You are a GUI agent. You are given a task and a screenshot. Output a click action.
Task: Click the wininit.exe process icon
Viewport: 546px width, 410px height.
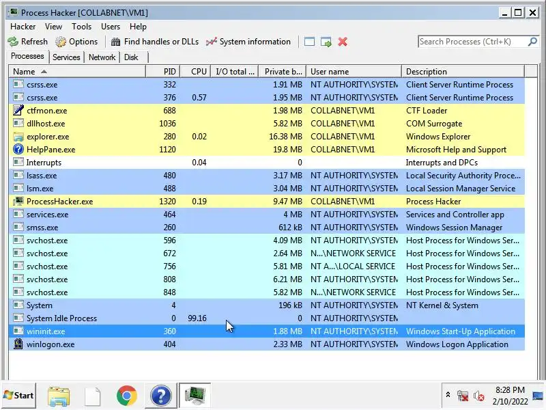click(18, 331)
